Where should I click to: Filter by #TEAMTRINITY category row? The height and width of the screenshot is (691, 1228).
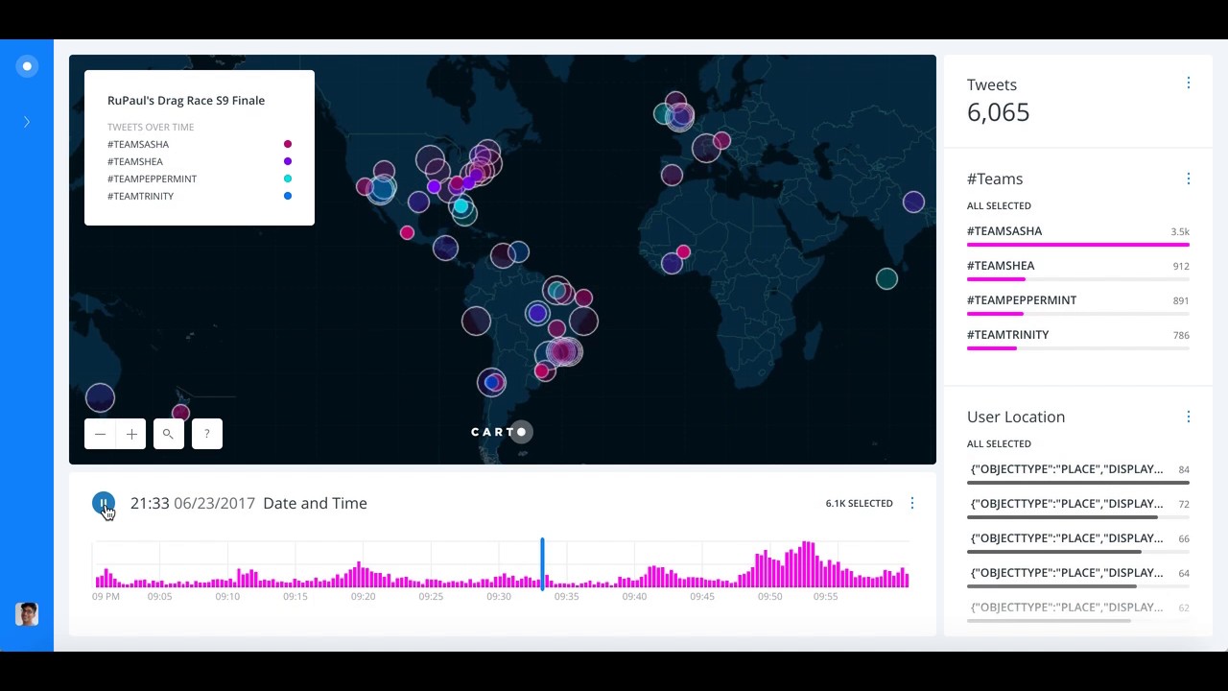click(x=1078, y=339)
